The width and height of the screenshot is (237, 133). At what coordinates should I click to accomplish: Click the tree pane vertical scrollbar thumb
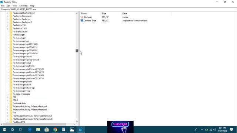pos(77,51)
